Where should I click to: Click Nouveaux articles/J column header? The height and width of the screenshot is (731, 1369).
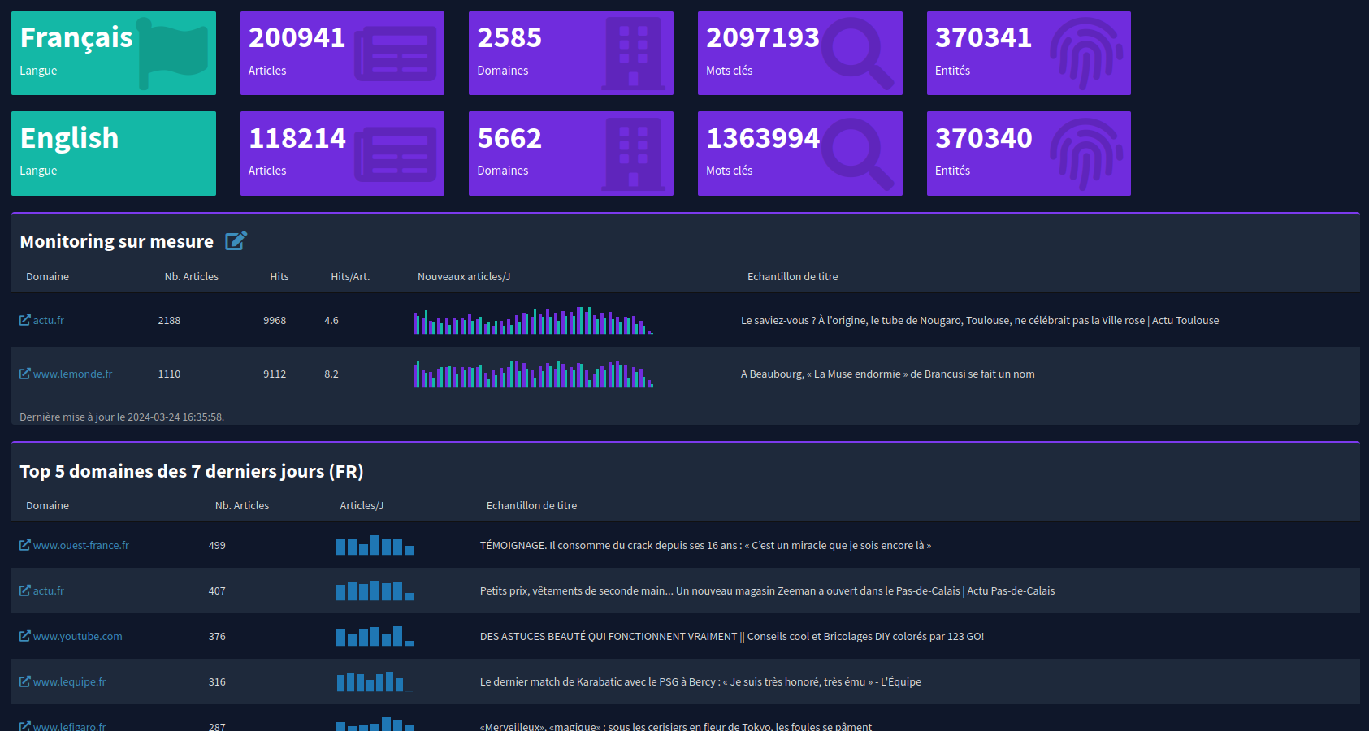464,276
